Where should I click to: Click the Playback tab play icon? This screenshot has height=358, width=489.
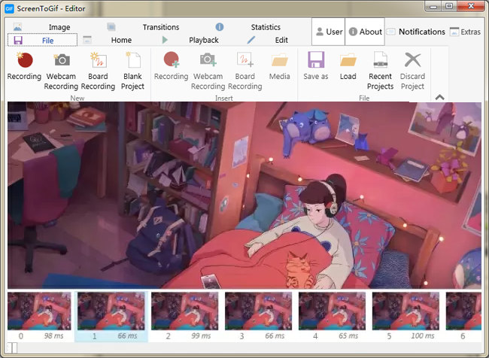point(165,40)
